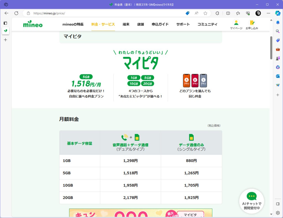
Task: Toggle split screen view icon
Action: [x=228, y=13]
